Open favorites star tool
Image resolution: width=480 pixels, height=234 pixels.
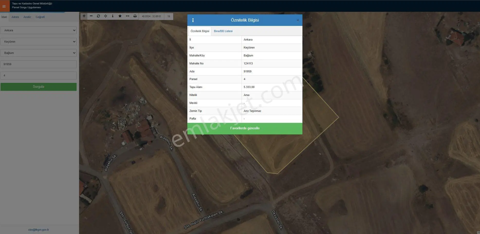click(x=120, y=16)
